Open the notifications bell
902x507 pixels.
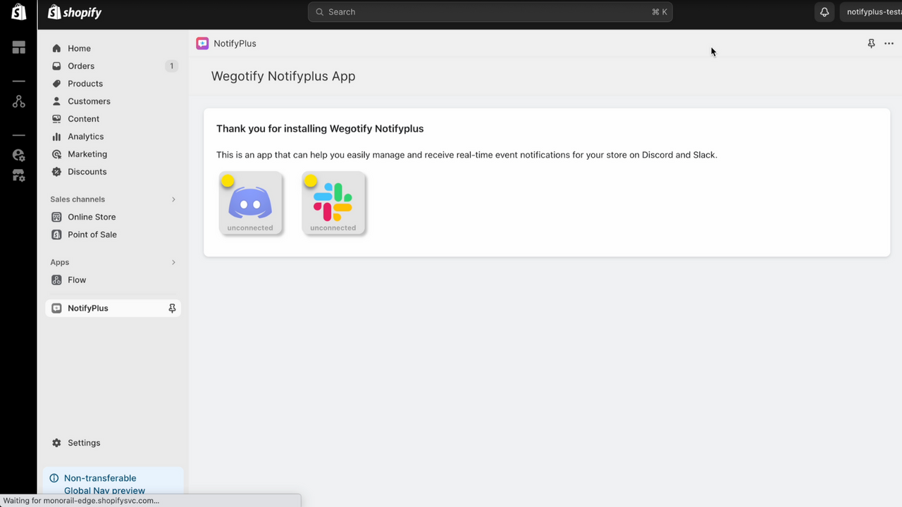(824, 12)
